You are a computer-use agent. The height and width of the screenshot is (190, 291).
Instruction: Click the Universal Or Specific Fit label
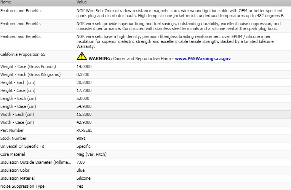pos(22,146)
